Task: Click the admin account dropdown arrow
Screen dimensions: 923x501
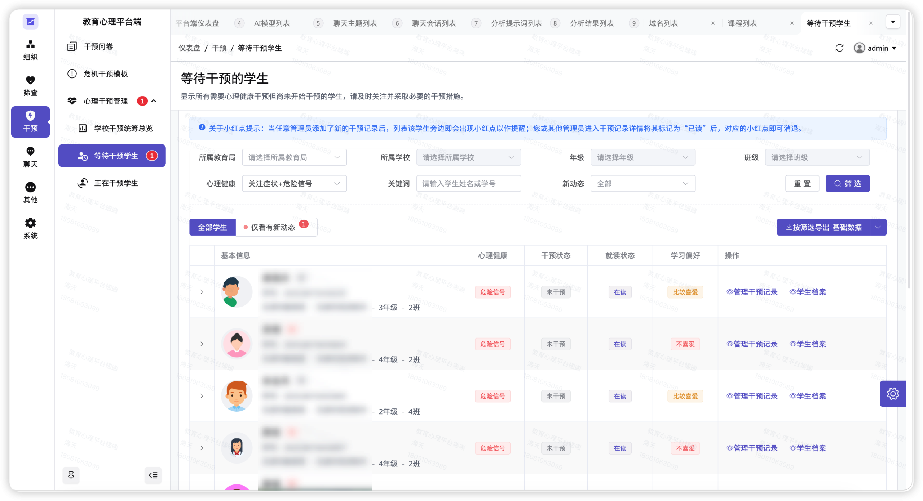Action: point(894,48)
